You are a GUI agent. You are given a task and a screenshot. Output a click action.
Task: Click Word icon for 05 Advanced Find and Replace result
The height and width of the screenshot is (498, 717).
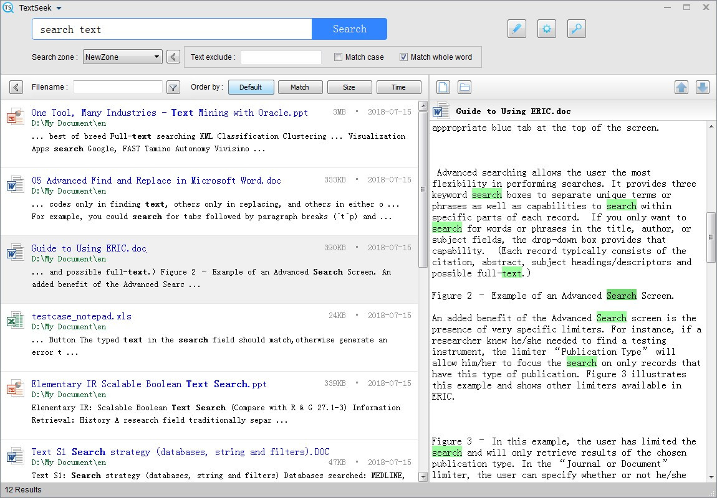15,184
